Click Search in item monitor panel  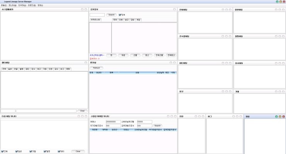[157, 126]
